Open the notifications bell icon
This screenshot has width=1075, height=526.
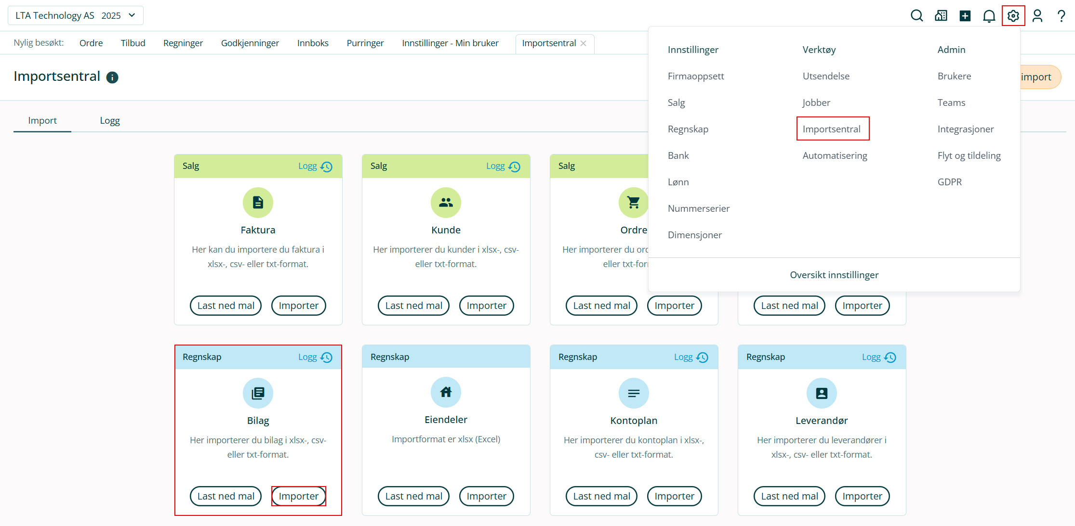coord(989,16)
